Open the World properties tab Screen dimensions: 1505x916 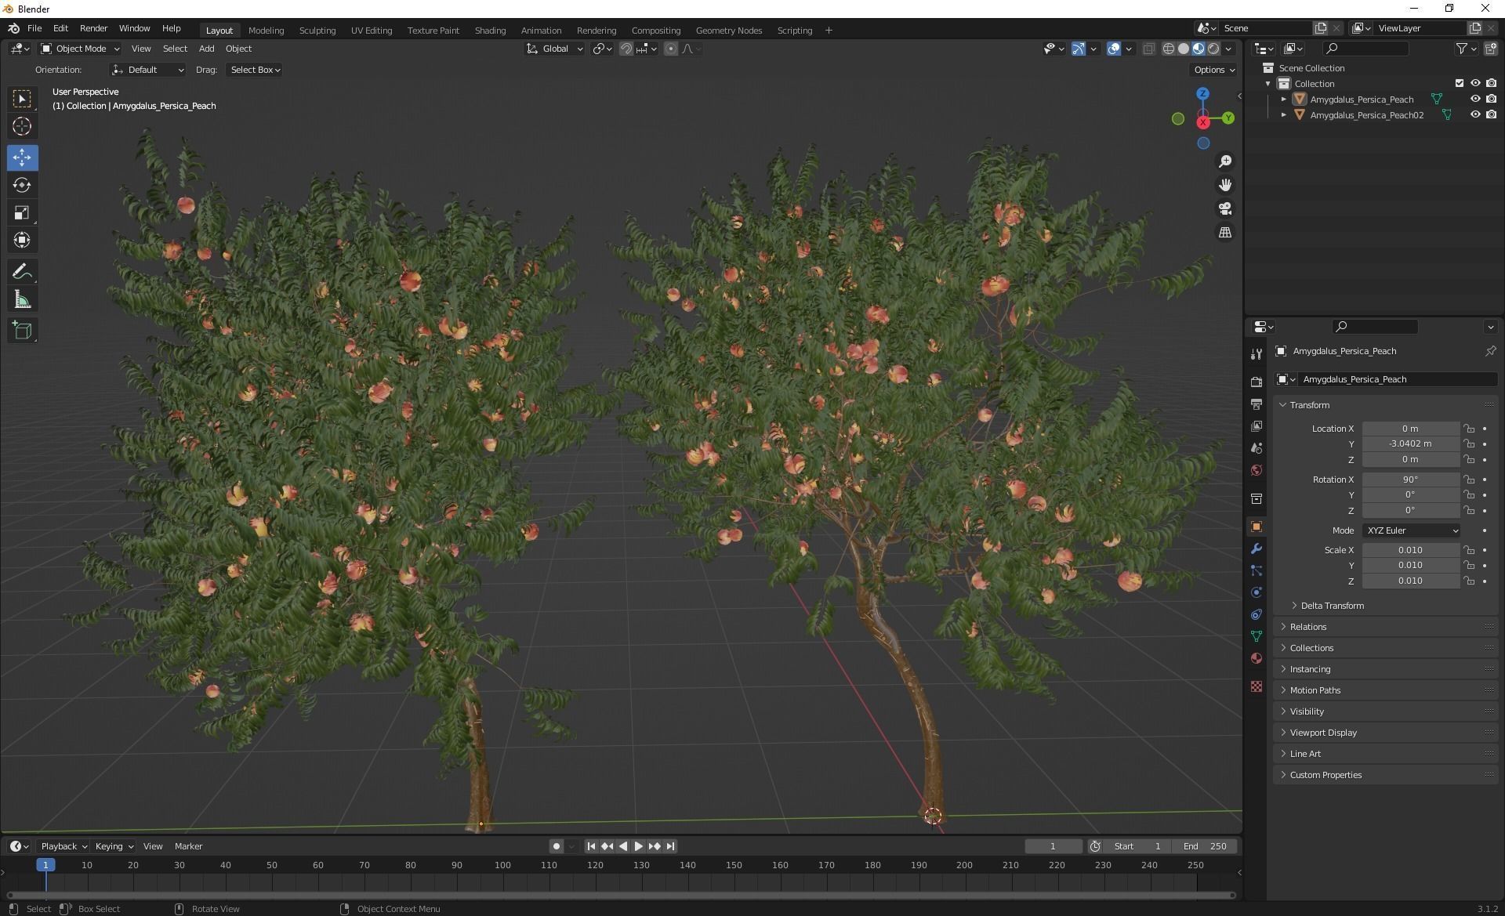point(1257,470)
